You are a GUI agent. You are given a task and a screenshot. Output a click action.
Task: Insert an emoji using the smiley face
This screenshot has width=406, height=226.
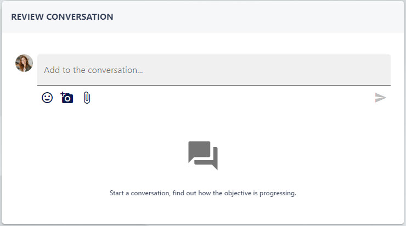(x=47, y=98)
